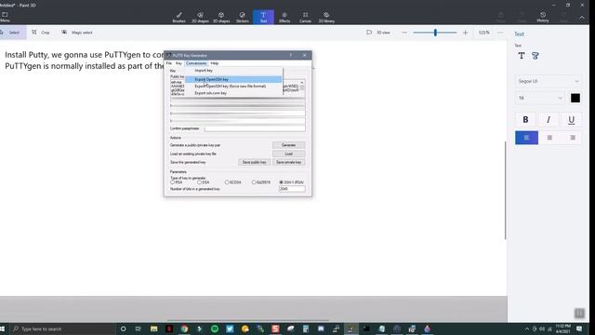Click Save public key
The height and width of the screenshot is (335, 595).
tap(254, 162)
